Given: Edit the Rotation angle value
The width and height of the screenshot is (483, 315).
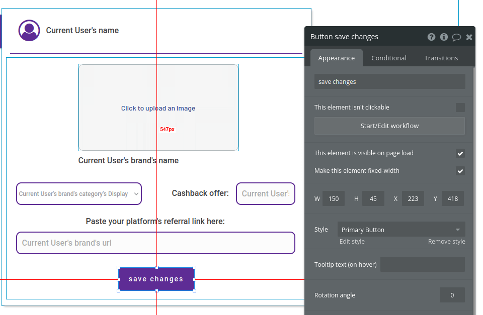Looking at the screenshot, I should pyautogui.click(x=452, y=295).
